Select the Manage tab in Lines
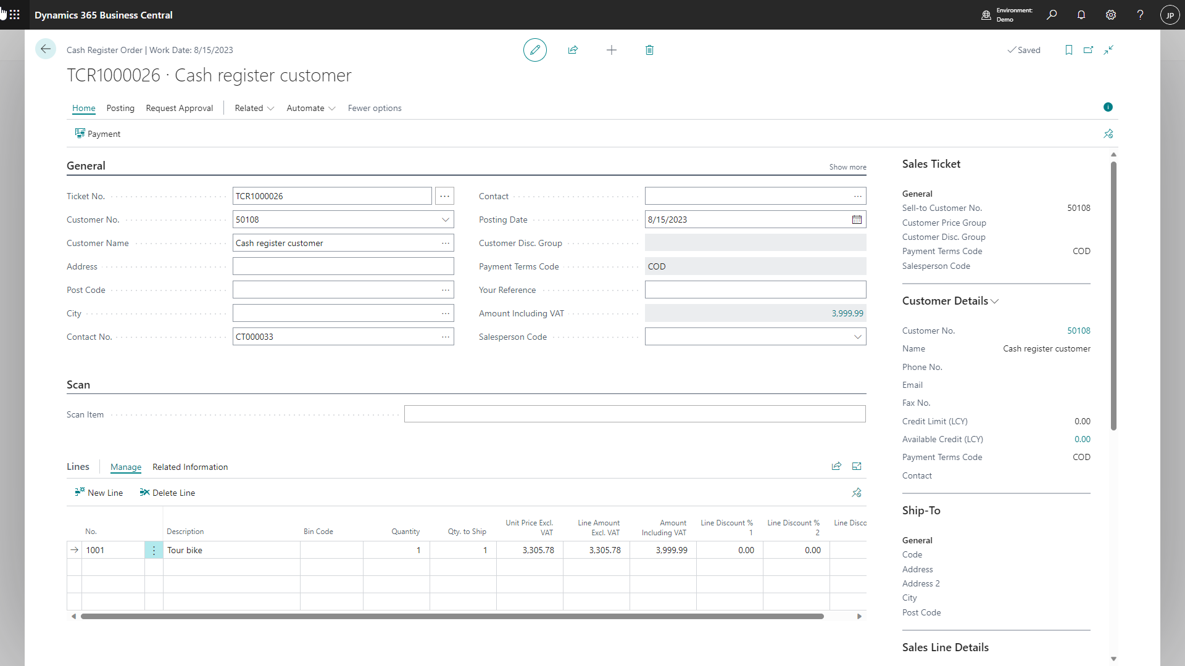Image resolution: width=1185 pixels, height=666 pixels. [x=126, y=467]
